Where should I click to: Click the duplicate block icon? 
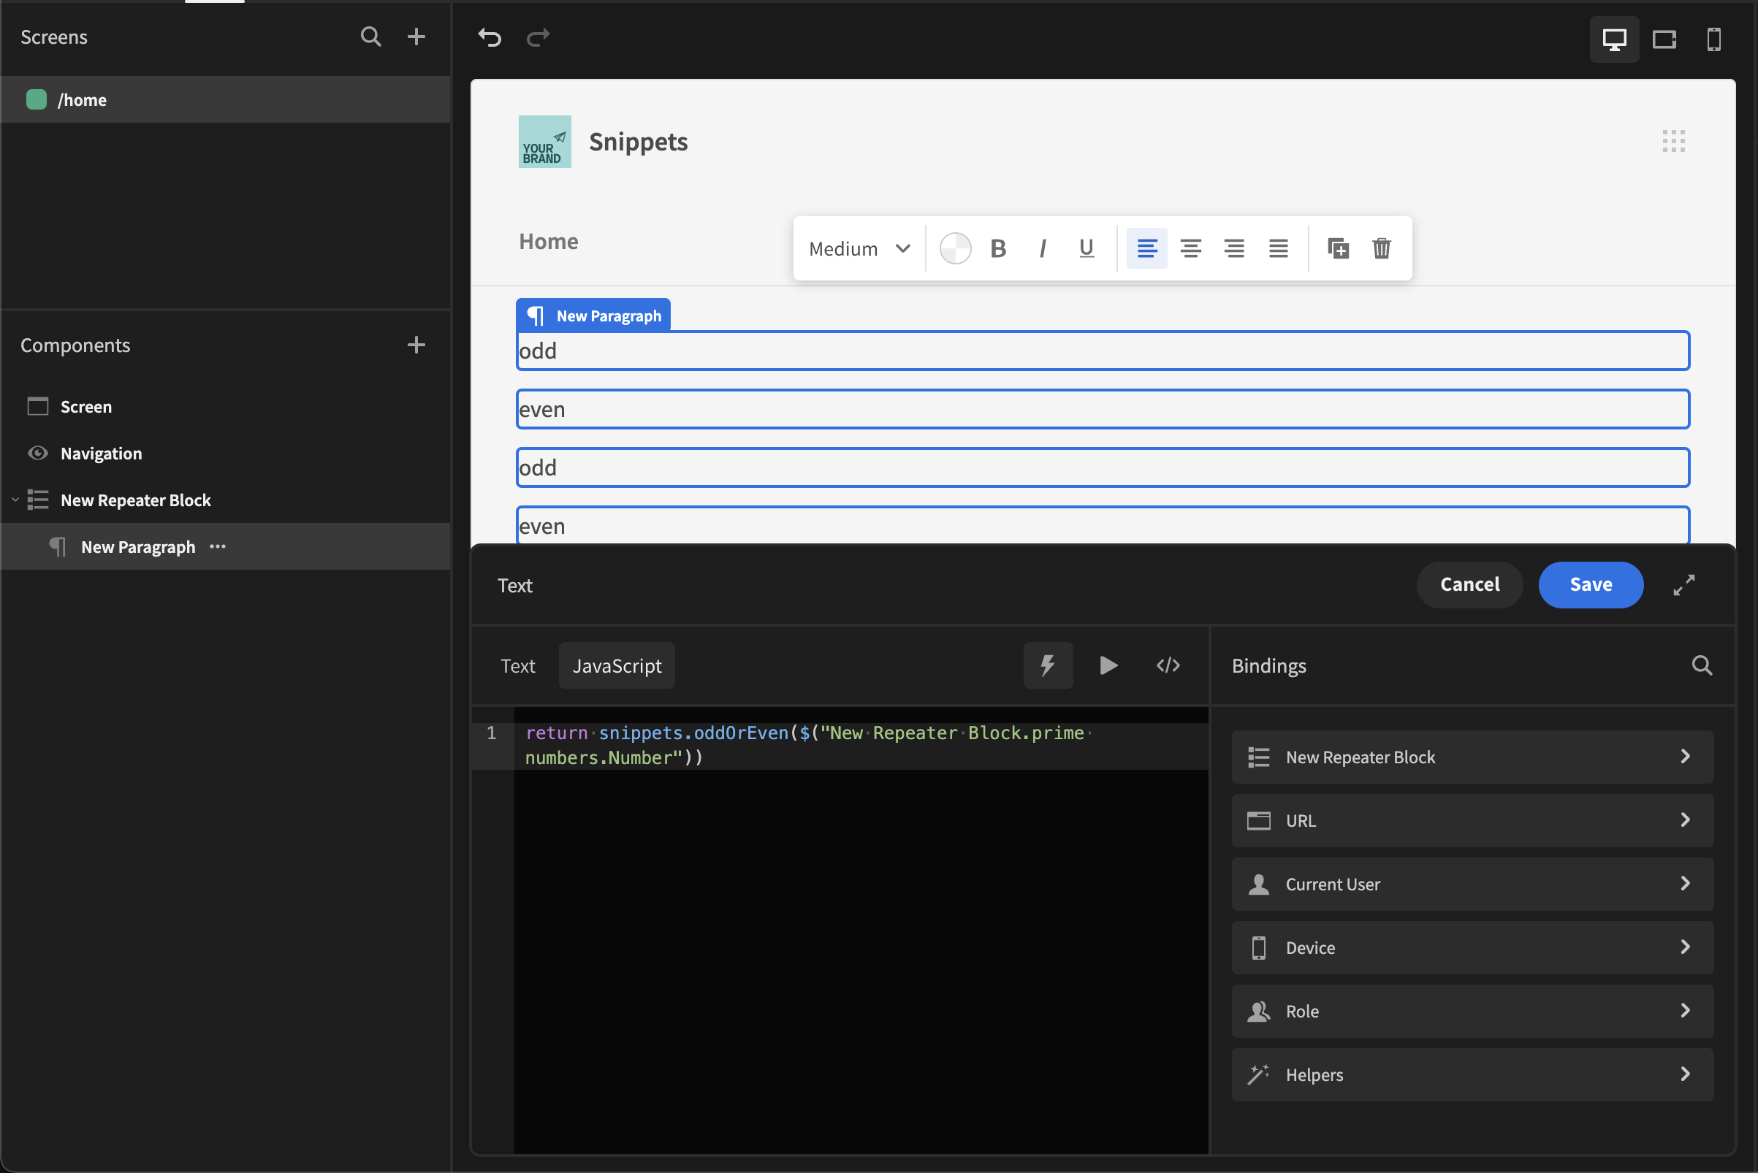pyautogui.click(x=1338, y=248)
